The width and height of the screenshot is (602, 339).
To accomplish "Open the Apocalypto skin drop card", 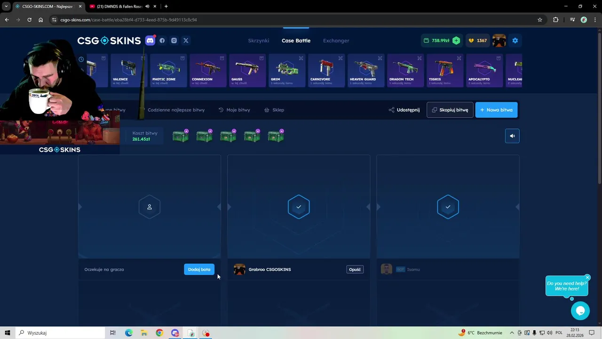I will [x=484, y=71].
